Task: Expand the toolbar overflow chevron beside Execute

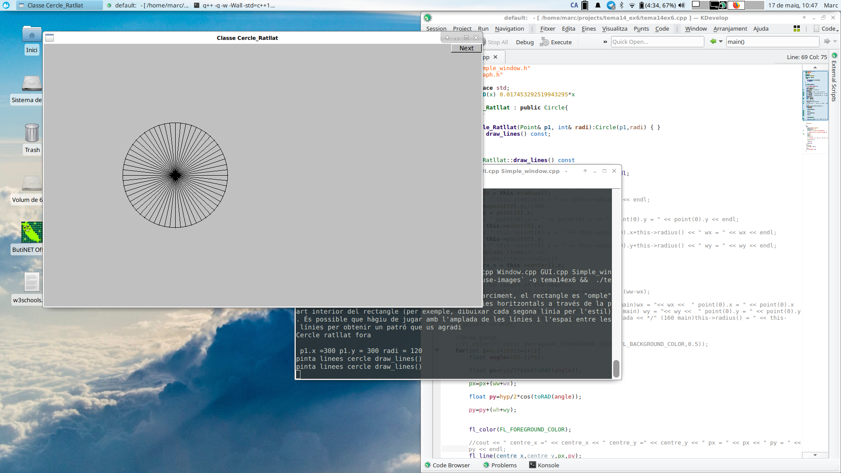Action: 605,42
